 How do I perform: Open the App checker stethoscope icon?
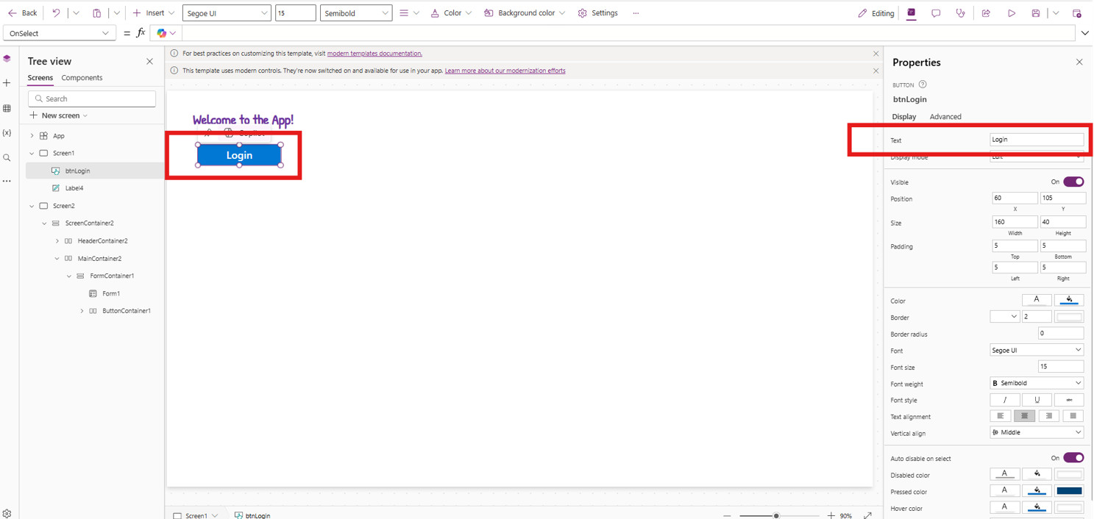pyautogui.click(x=960, y=13)
